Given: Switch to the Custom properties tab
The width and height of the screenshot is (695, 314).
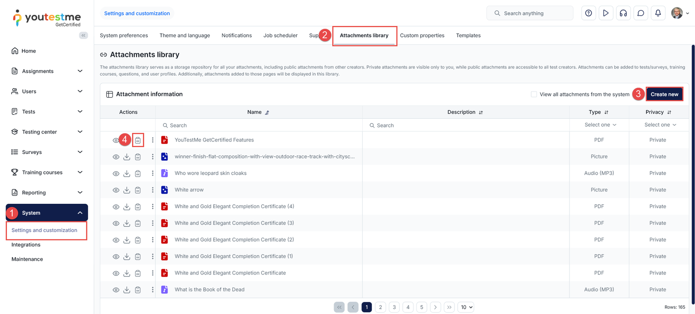Looking at the screenshot, I should [422, 36].
